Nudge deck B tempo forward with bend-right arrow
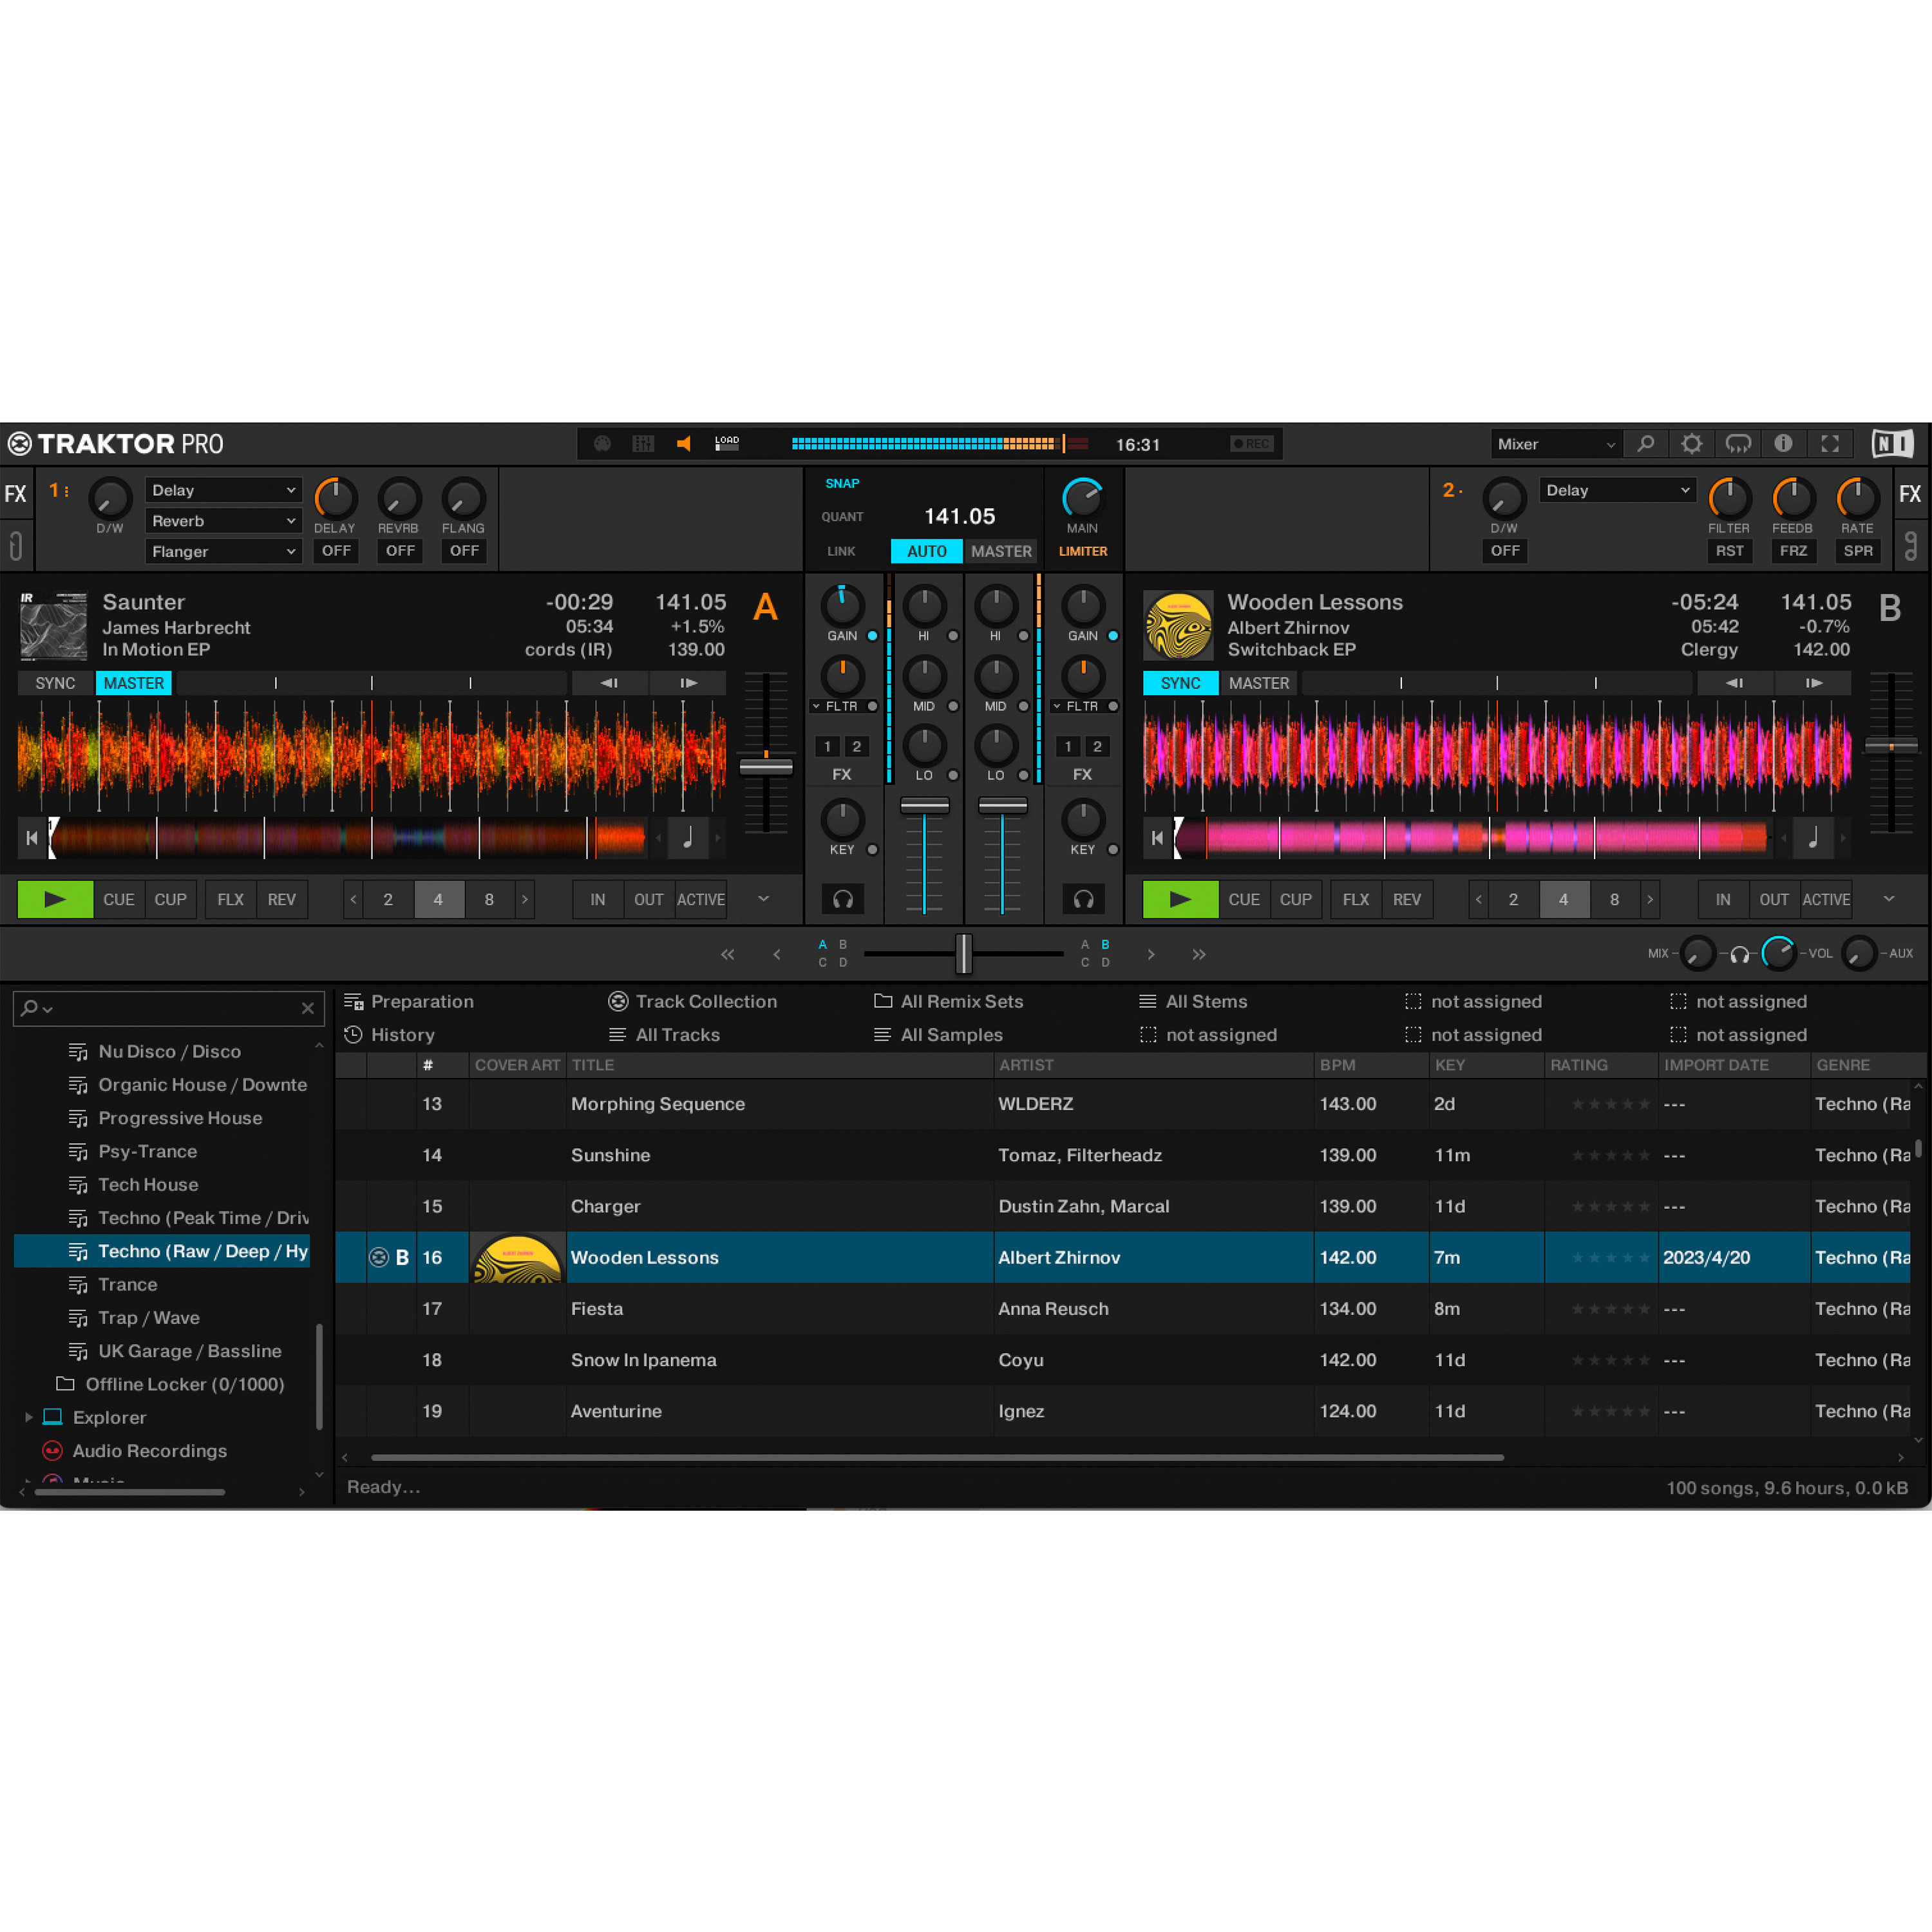The height and width of the screenshot is (1932, 1932). [1813, 683]
